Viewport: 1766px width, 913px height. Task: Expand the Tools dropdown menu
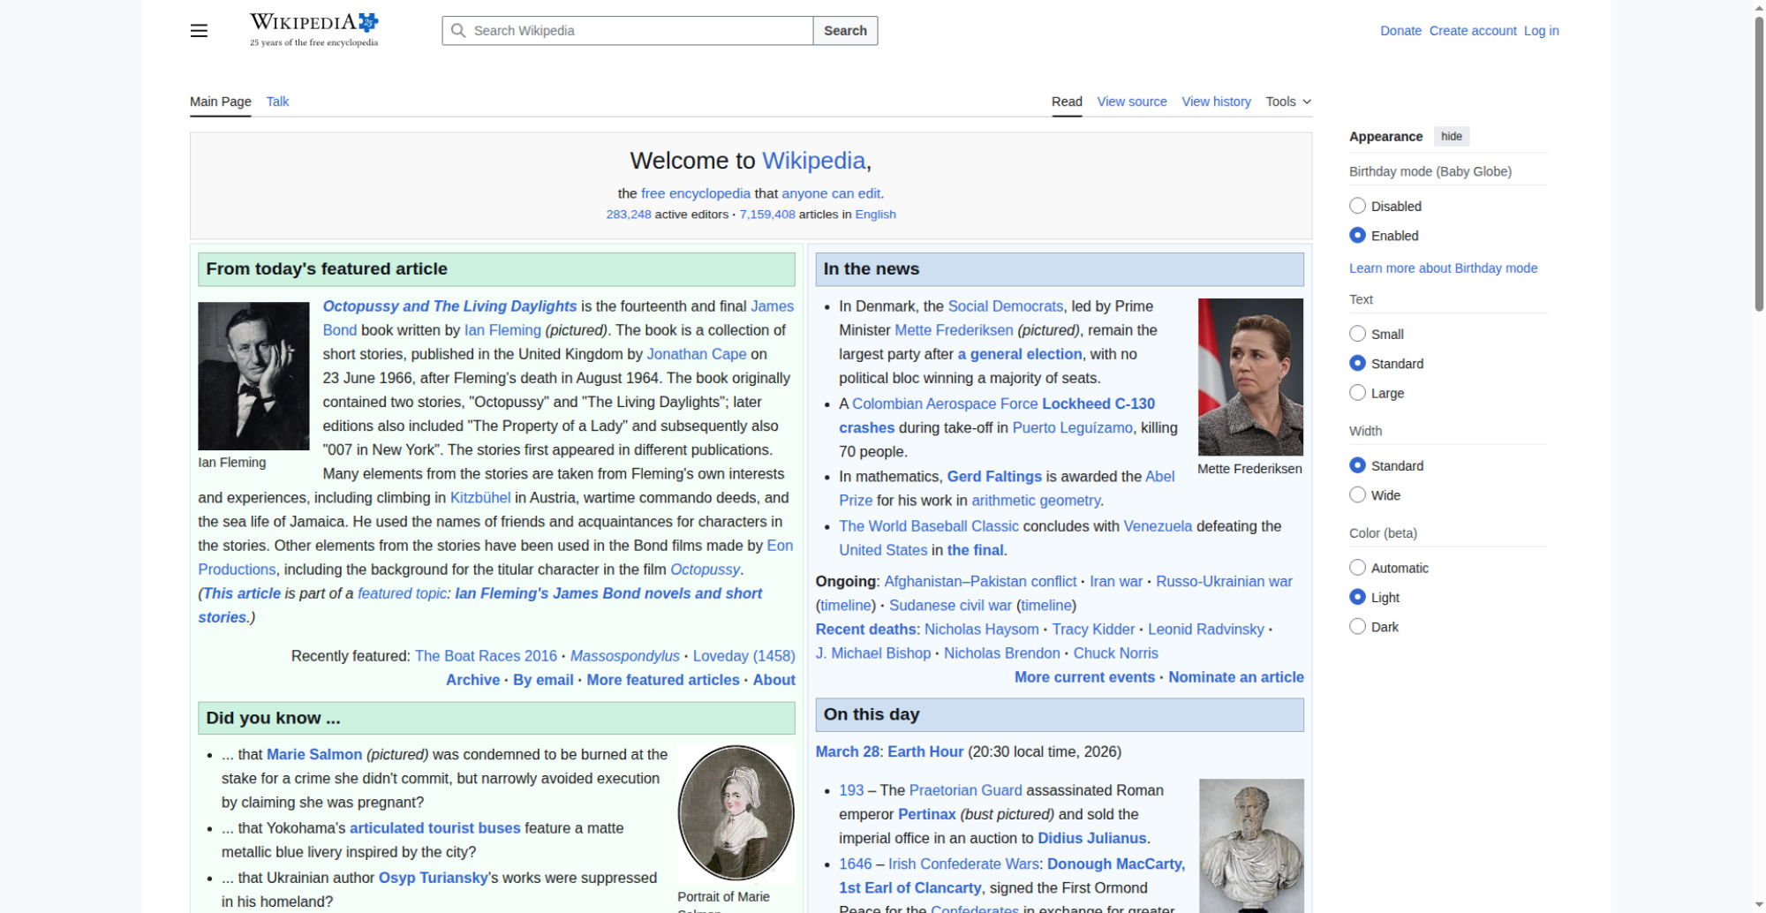tap(1288, 102)
